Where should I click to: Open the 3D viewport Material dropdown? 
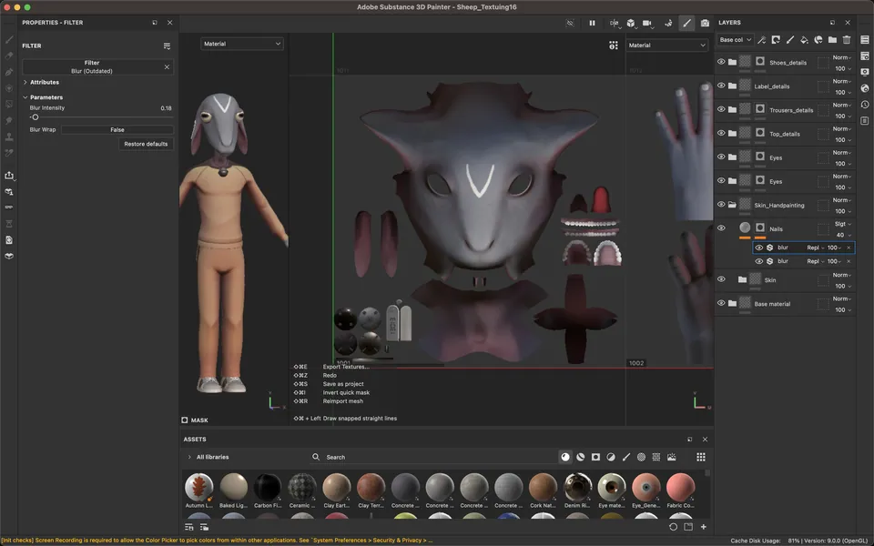pyautogui.click(x=241, y=44)
